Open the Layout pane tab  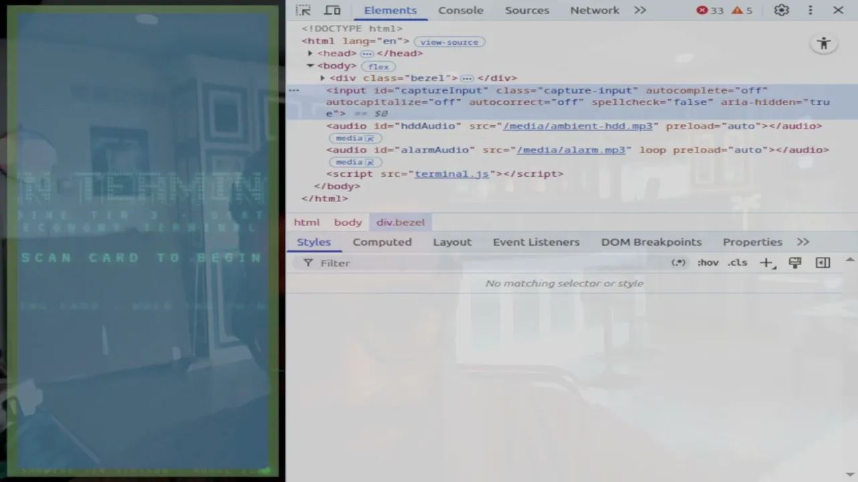452,242
